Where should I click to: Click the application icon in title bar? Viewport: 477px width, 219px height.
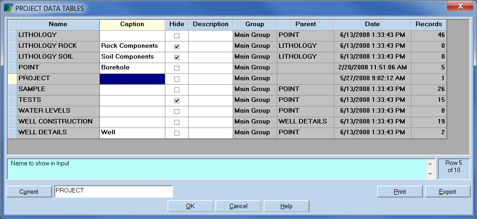pyautogui.click(x=9, y=8)
